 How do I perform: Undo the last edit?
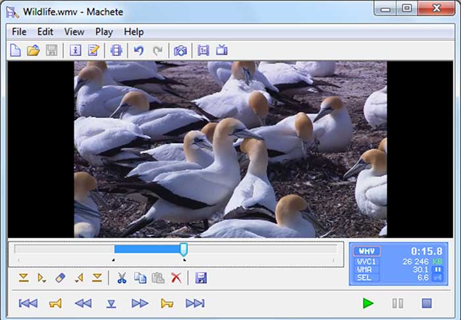coord(139,50)
